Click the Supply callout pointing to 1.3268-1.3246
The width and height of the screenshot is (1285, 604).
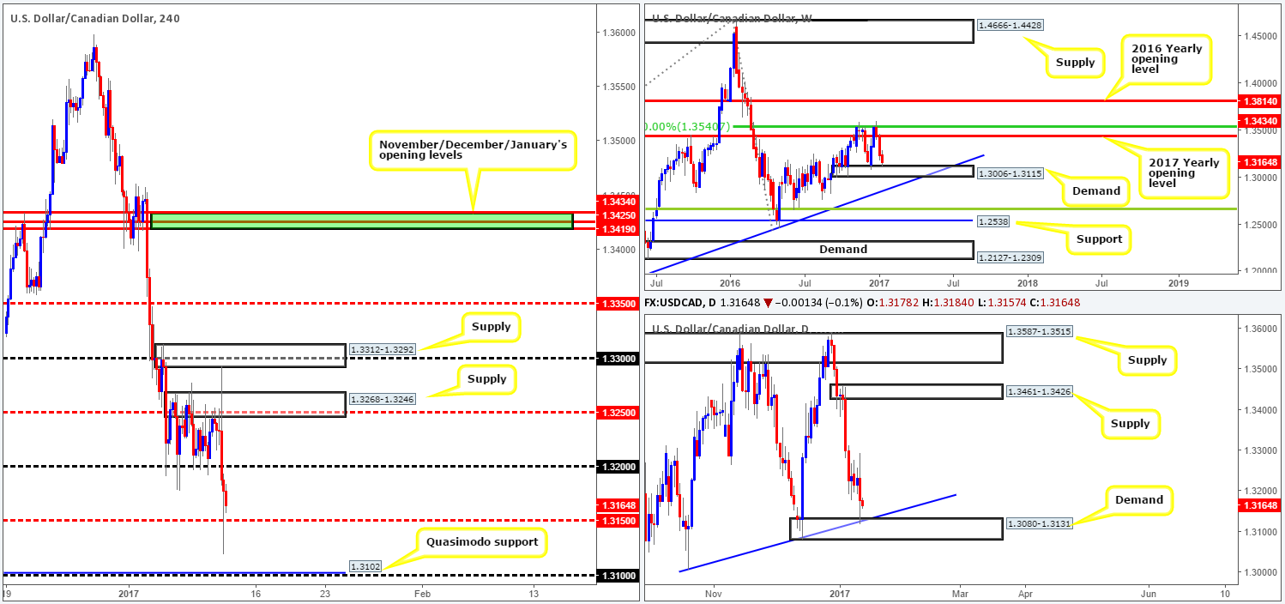[487, 378]
